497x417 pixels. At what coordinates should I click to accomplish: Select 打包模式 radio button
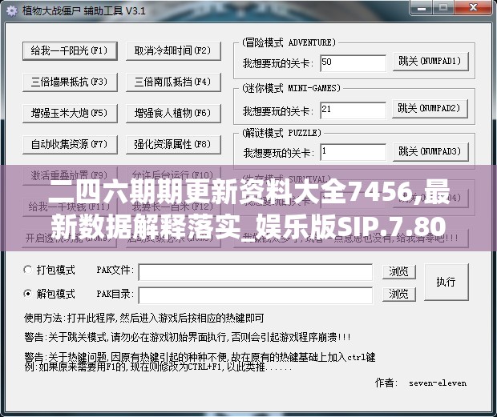pos(49,270)
